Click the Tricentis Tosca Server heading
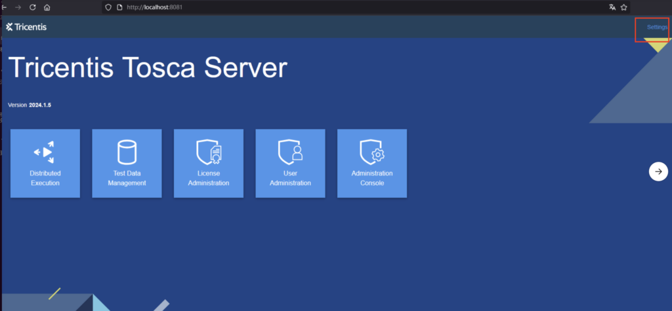Viewport: 672px width, 311px height. 148,69
